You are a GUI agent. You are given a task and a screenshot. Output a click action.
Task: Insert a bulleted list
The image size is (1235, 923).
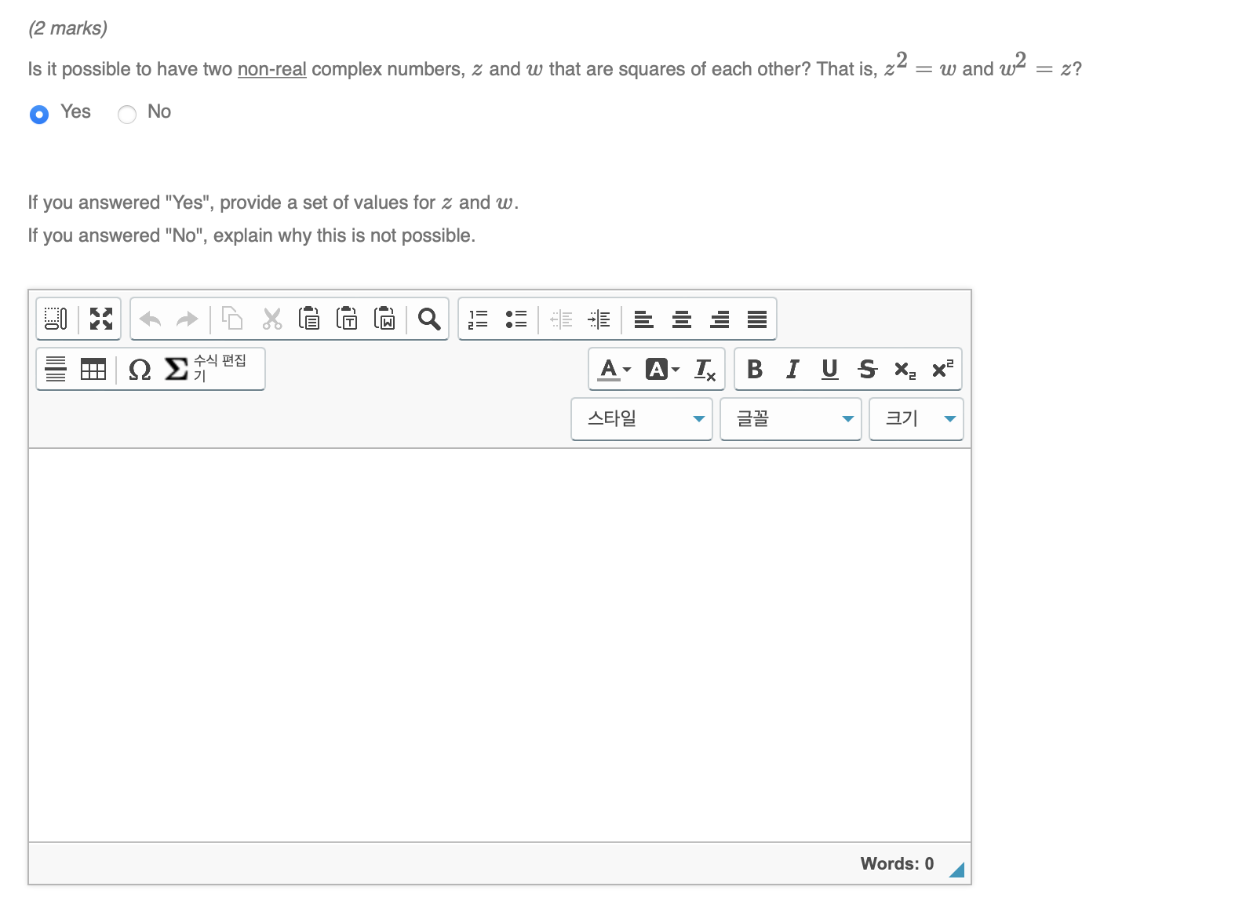(x=516, y=319)
